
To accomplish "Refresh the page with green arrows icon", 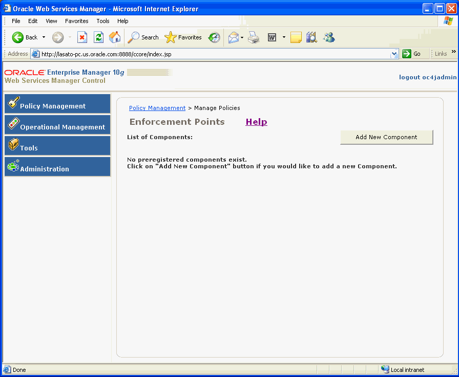I will pyautogui.click(x=99, y=37).
